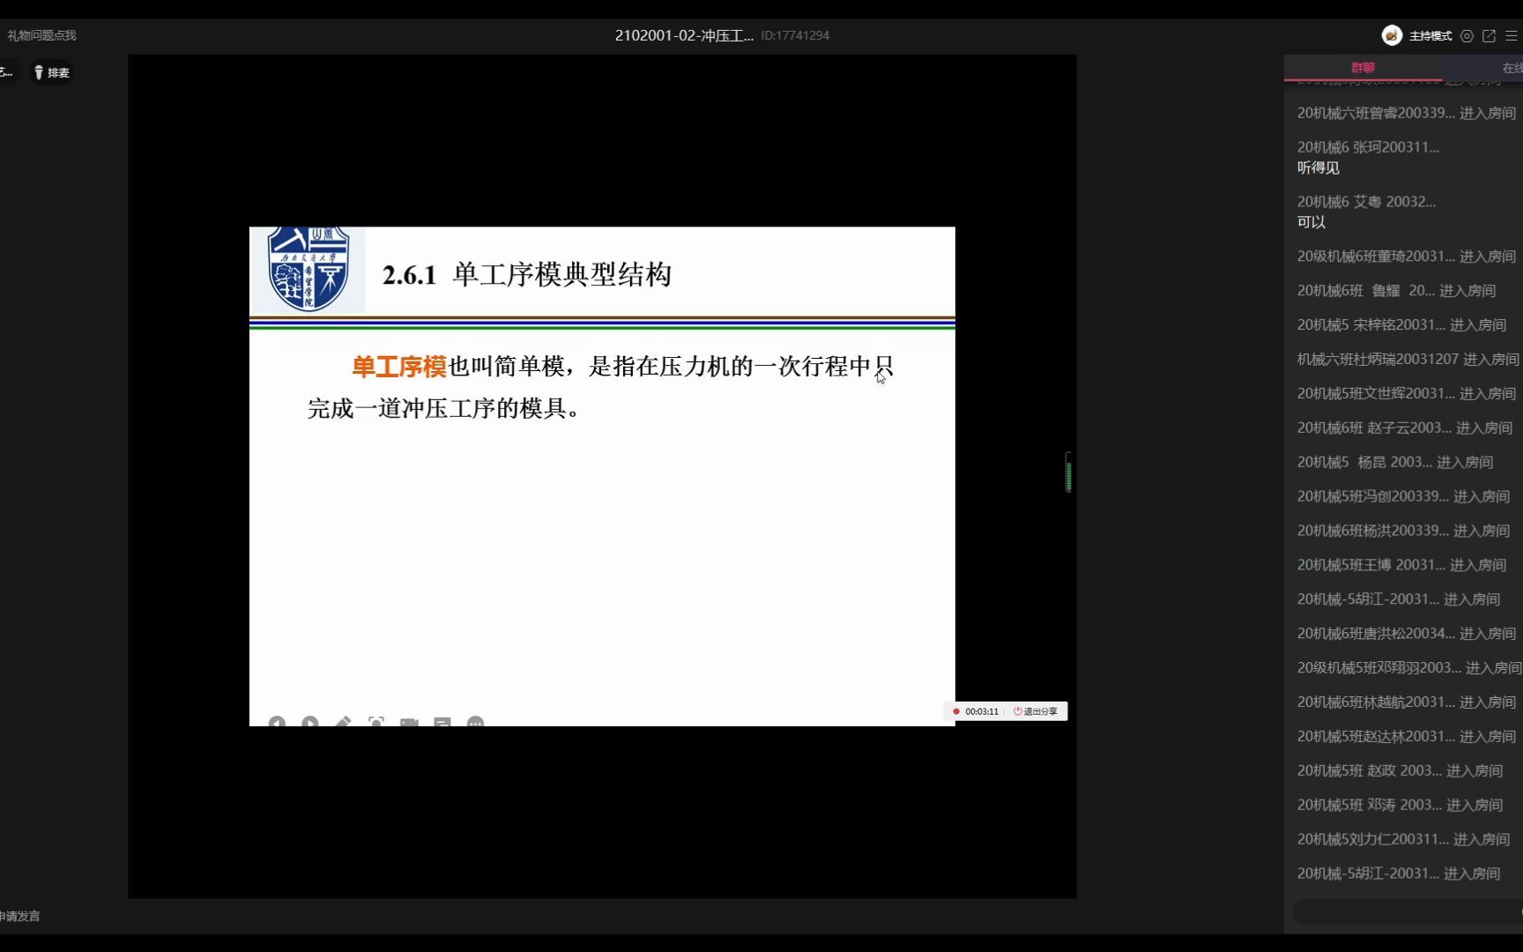The image size is (1523, 952).
Task: Click the orange 单工序模 term in slide
Action: tap(399, 367)
